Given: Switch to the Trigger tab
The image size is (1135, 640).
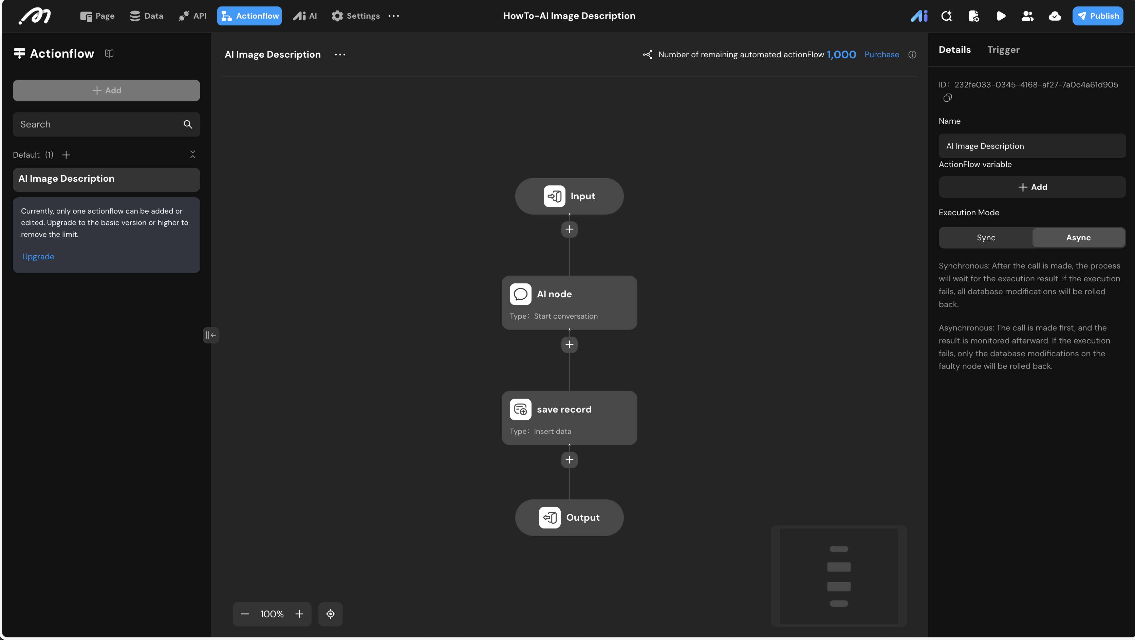Looking at the screenshot, I should click(x=1003, y=50).
